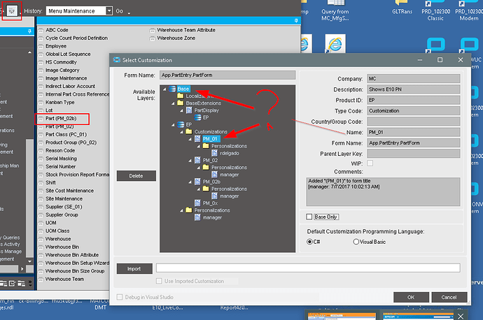
Task: Click the PartDisplay layer icon
Action: (x=189, y=110)
